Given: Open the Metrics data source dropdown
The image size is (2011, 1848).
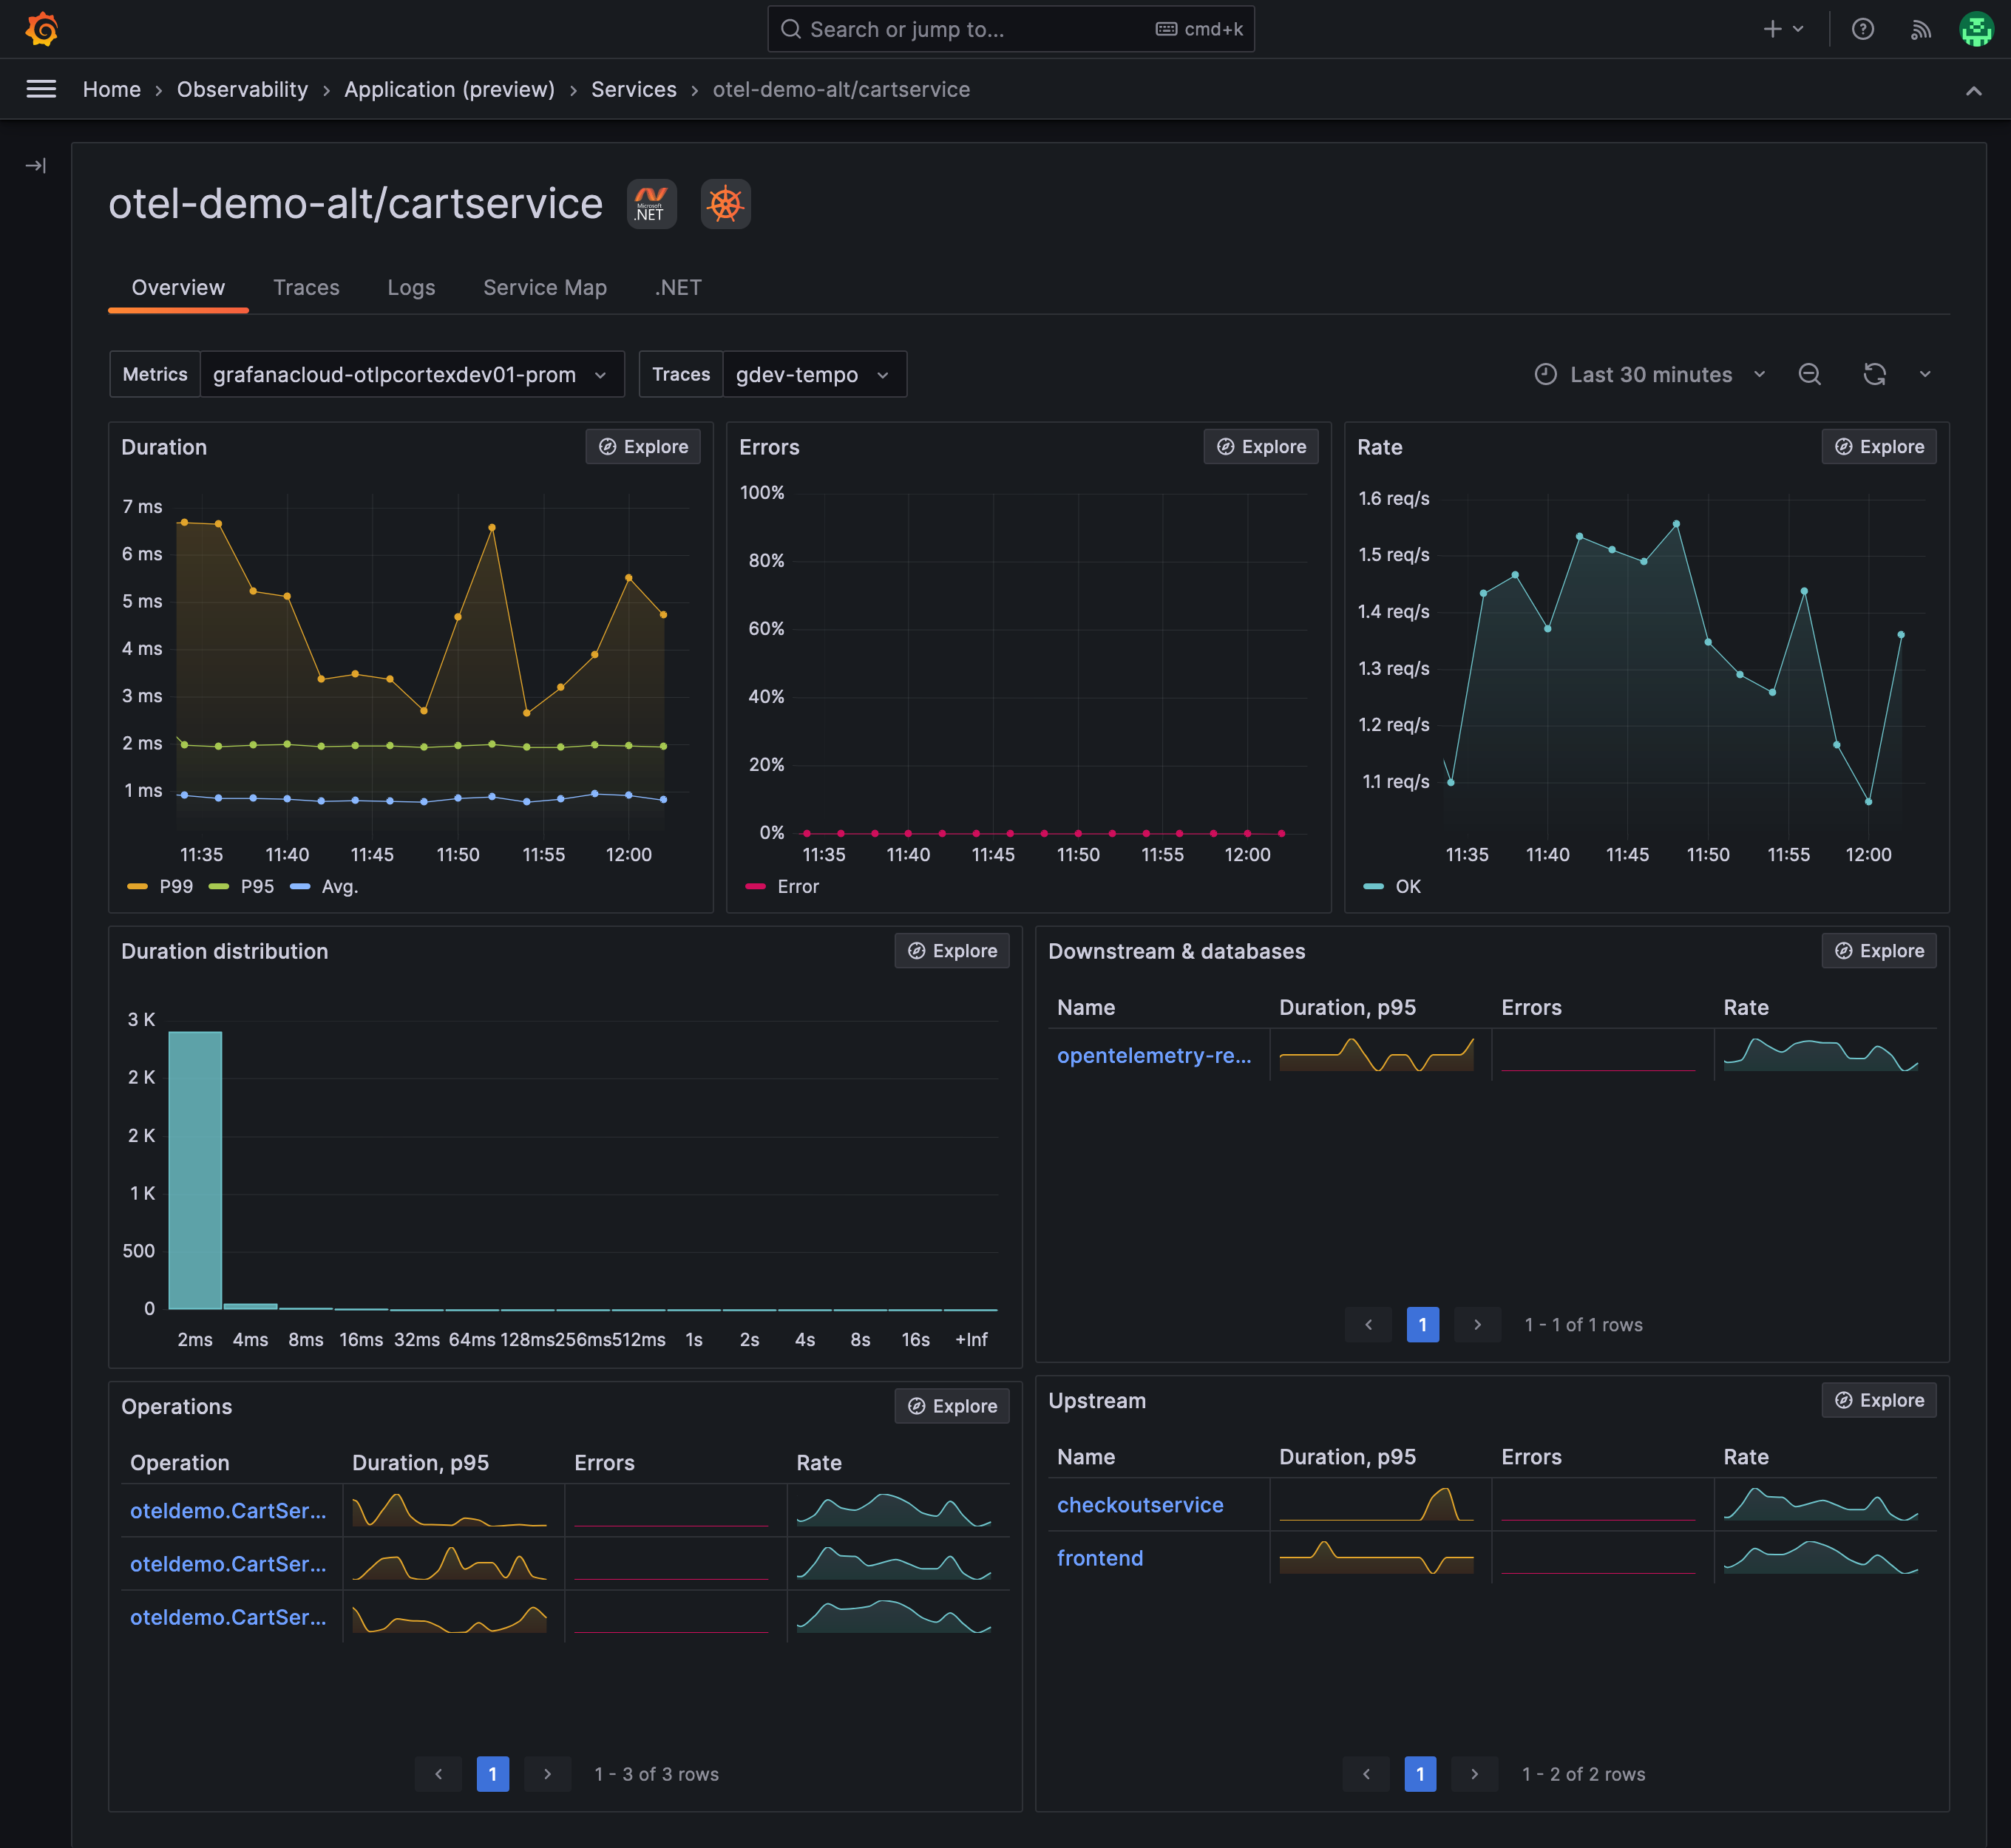Looking at the screenshot, I should [x=412, y=374].
